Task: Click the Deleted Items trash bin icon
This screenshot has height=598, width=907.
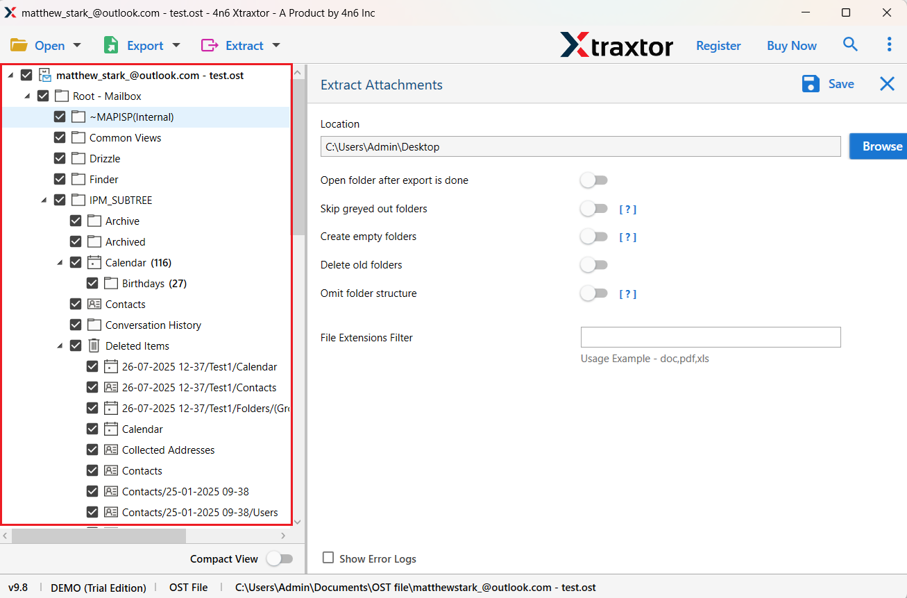Action: point(94,345)
